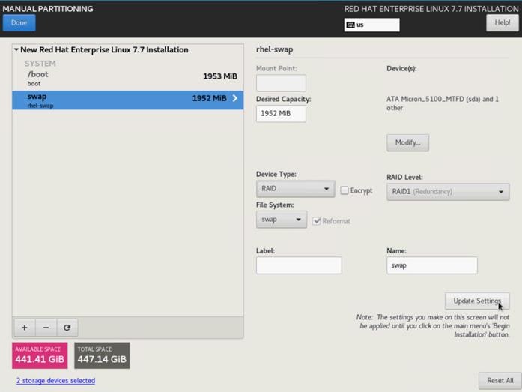
Task: Click the SYSTEM section heading
Action: point(40,64)
